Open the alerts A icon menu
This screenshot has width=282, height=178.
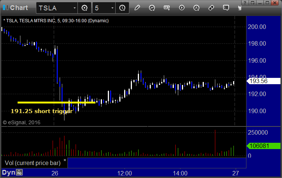tap(196, 8)
